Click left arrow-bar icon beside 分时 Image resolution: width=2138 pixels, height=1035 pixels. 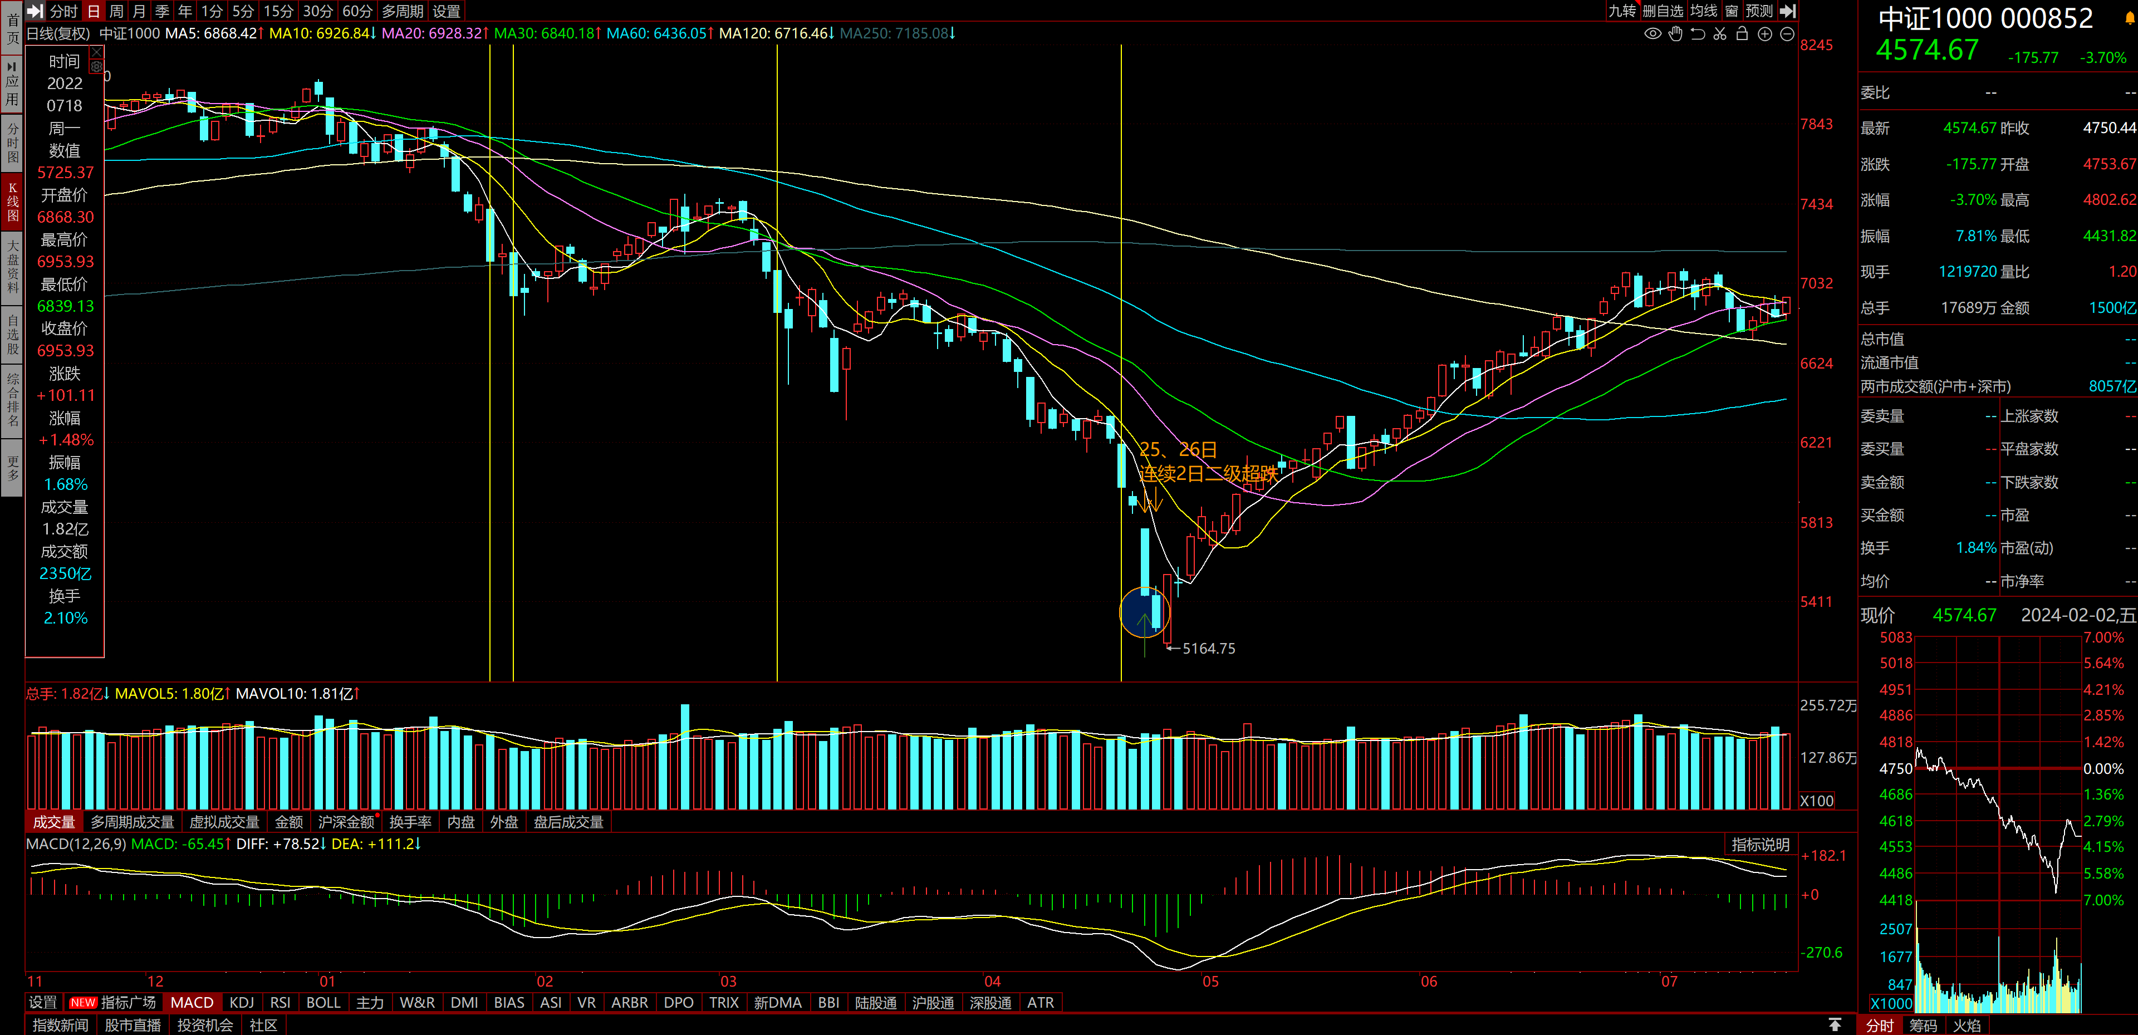point(35,11)
